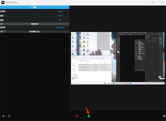Maximize the NodeVideo window
Viewport: 166px width, 121px height.
click(153, 2)
